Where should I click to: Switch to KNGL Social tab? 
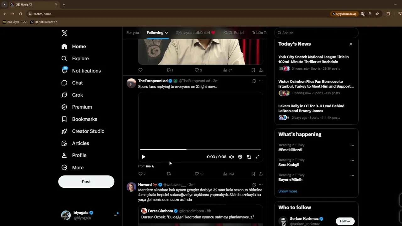coord(234,33)
